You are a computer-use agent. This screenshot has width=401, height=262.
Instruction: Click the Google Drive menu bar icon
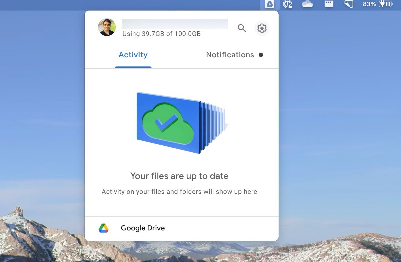pyautogui.click(x=269, y=4)
